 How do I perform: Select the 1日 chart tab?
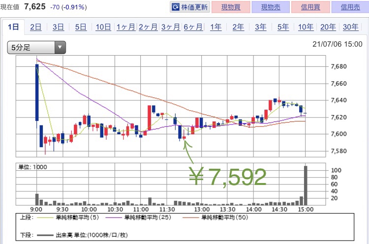[13, 27]
